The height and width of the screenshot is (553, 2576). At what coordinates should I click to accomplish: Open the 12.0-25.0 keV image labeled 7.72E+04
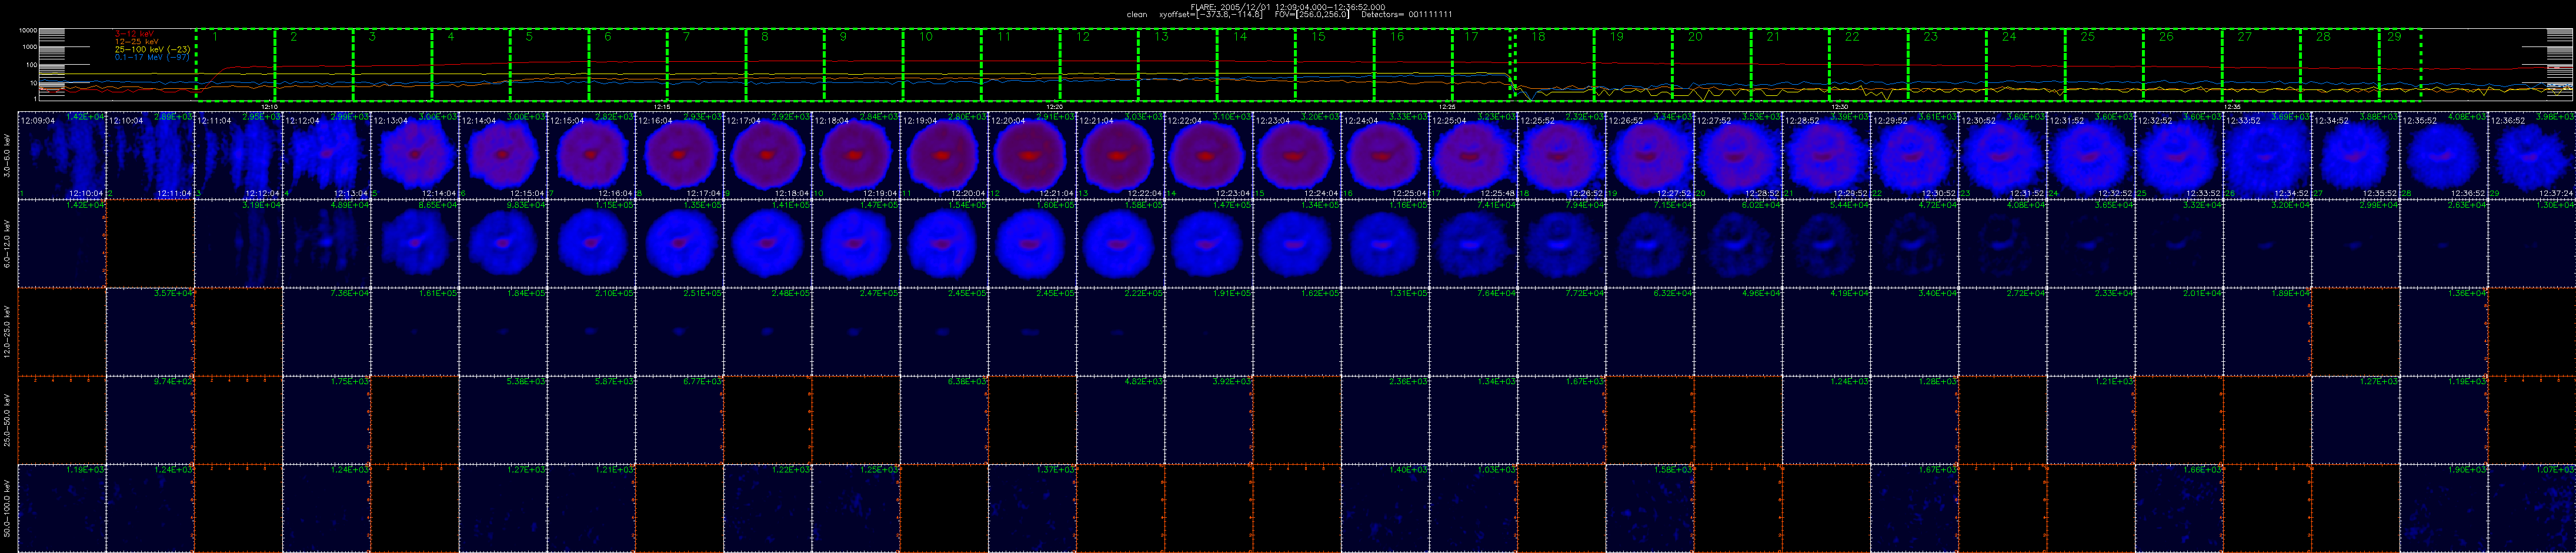click(x=1562, y=332)
